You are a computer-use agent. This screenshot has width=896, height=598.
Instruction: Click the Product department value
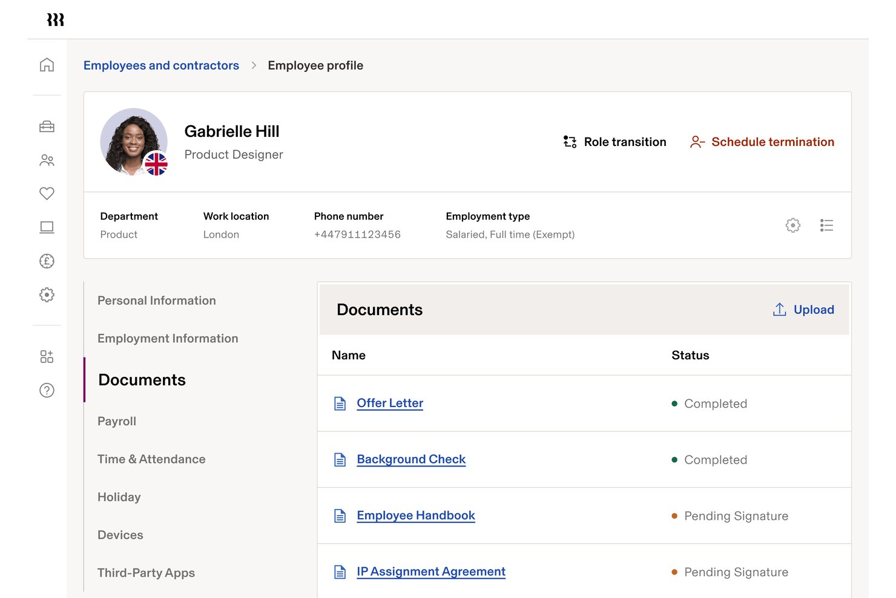coord(119,234)
